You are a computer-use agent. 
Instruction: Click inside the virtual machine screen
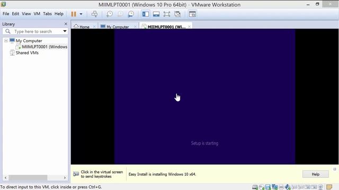[x=204, y=97]
